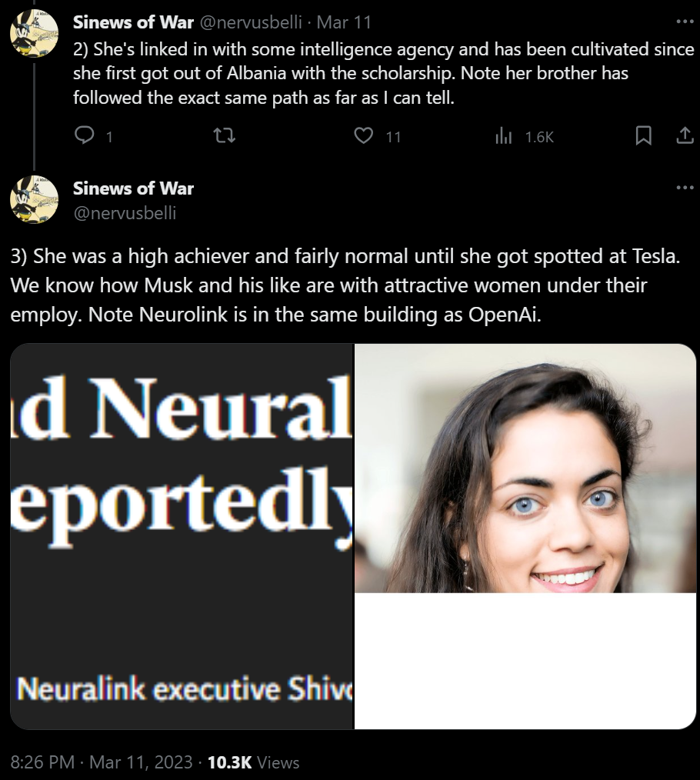This screenshot has width=700, height=780.
Task: Open Sinews of War name in top tweet
Action: click(133, 22)
